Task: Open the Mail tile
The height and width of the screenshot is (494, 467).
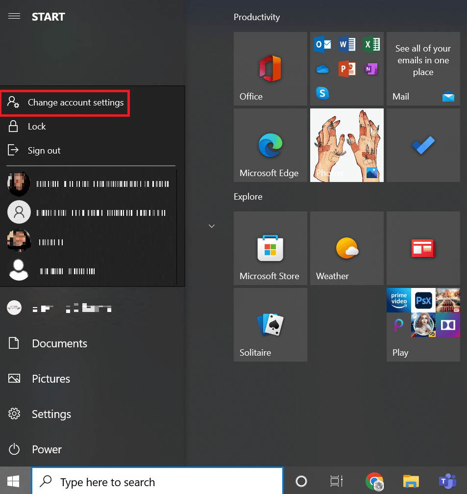Action: click(423, 69)
